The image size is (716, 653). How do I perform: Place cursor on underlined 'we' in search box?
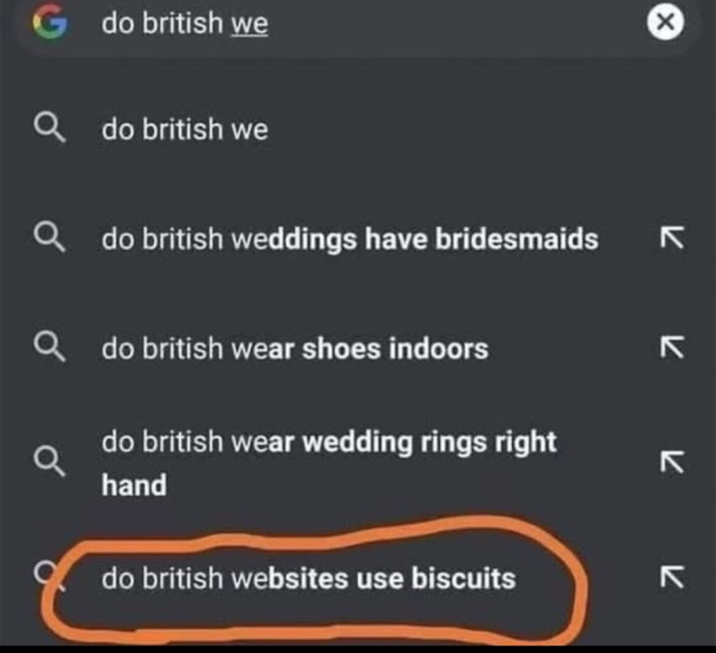[x=250, y=24]
